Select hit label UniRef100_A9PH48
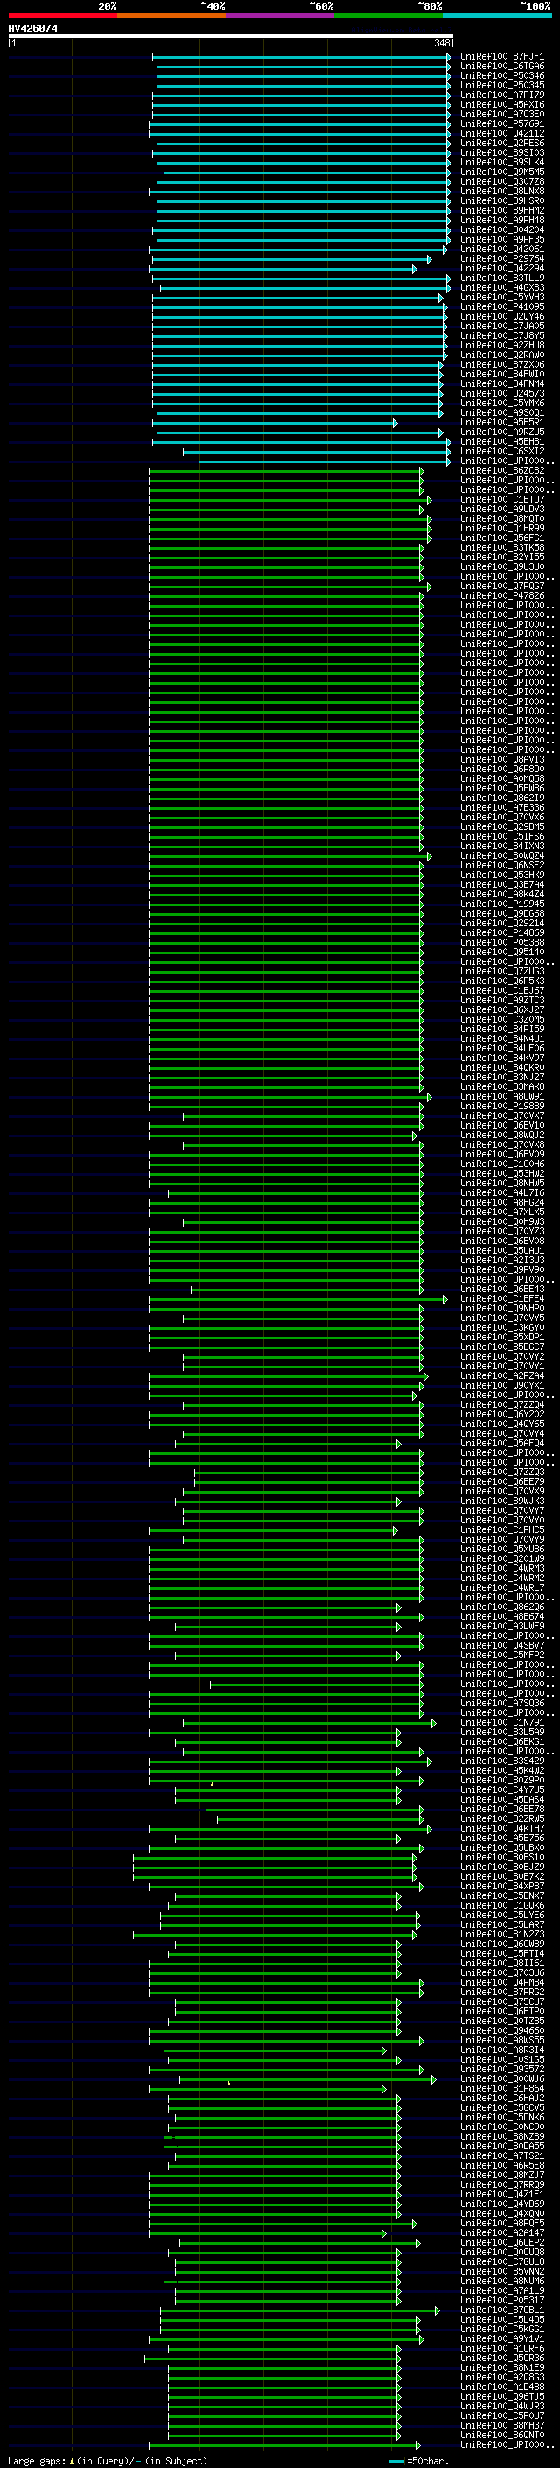The width and height of the screenshot is (560, 2468). coord(502,221)
